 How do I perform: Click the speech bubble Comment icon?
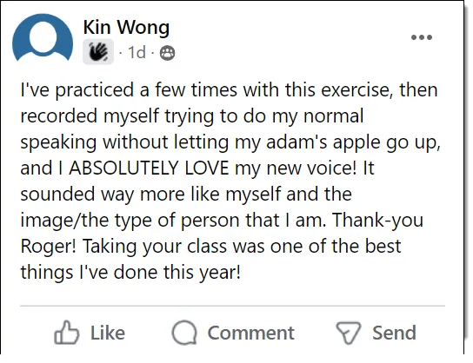184,333
